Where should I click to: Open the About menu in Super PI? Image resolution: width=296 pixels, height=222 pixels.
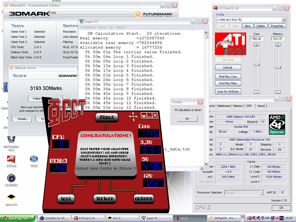[x=106, y=27]
